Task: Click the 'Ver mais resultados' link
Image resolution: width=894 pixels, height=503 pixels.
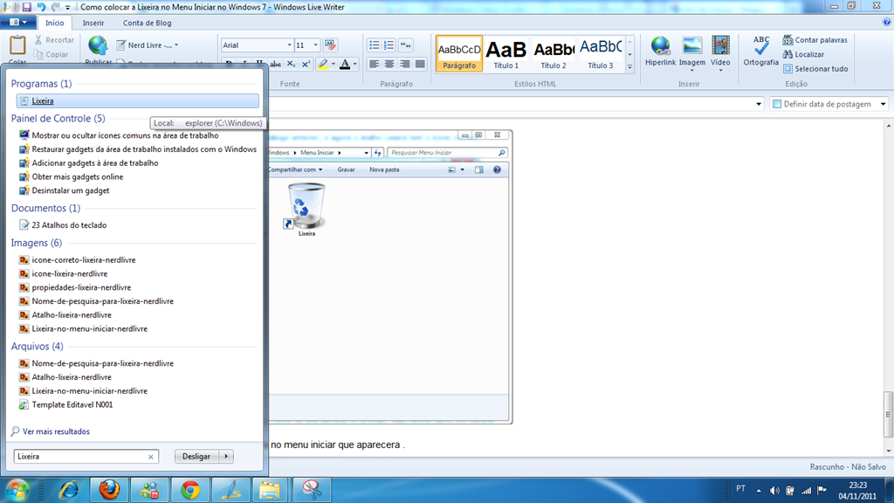Action: [56, 431]
